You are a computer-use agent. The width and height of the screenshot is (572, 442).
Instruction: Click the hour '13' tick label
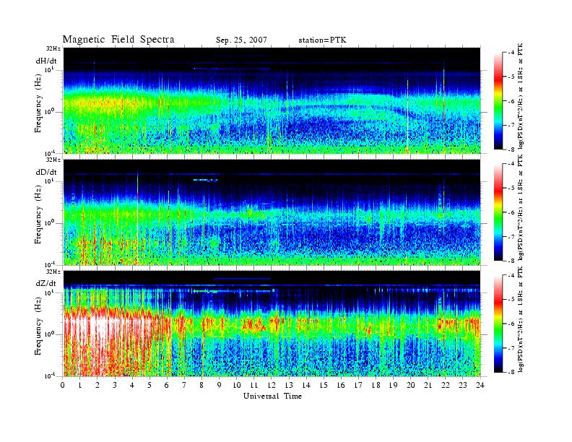(x=289, y=386)
